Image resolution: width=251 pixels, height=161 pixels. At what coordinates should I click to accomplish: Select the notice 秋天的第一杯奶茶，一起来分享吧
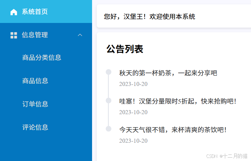pos(168,73)
